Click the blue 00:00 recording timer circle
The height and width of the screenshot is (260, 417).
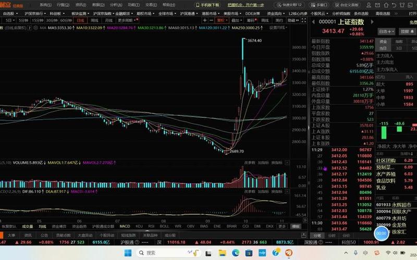(382, 233)
